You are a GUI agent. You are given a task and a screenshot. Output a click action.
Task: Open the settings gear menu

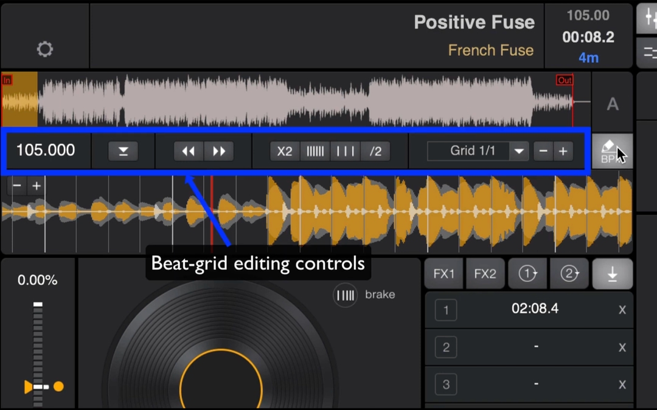point(44,48)
